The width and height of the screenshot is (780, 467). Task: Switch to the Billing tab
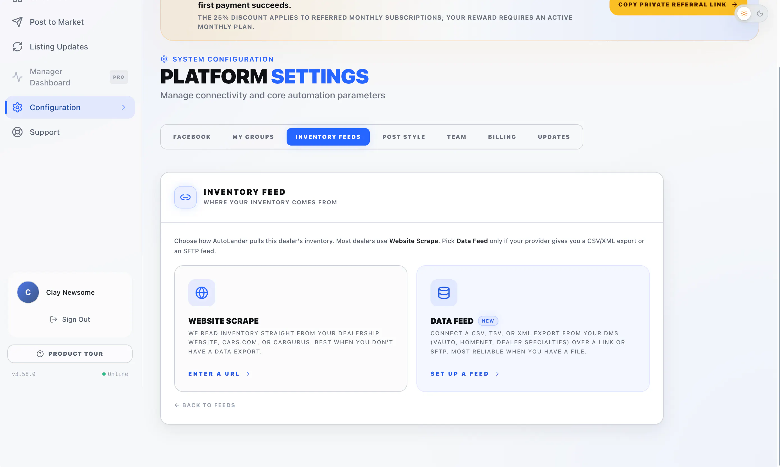coord(502,137)
